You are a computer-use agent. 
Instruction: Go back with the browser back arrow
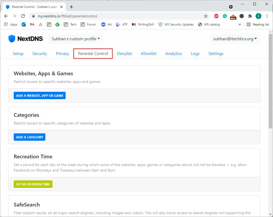pos(6,16)
